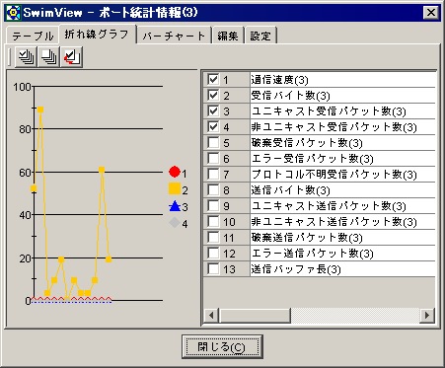Click the invert selection toolbar icon
445x368 pixels.
(72, 57)
